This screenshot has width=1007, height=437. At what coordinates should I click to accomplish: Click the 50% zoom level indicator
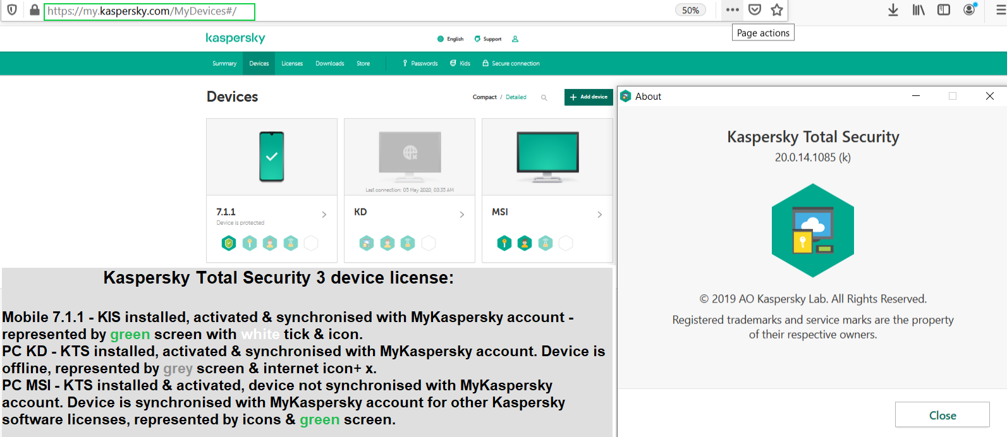coord(691,10)
